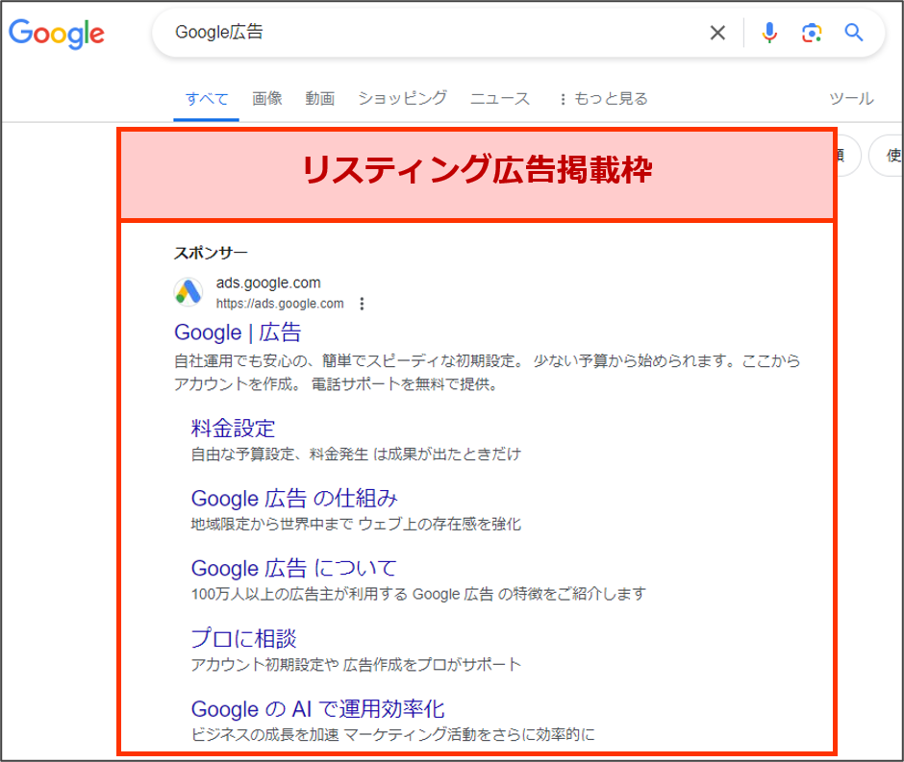This screenshot has width=904, height=762.
Task: Start voice search with microphone icon
Action: (769, 33)
